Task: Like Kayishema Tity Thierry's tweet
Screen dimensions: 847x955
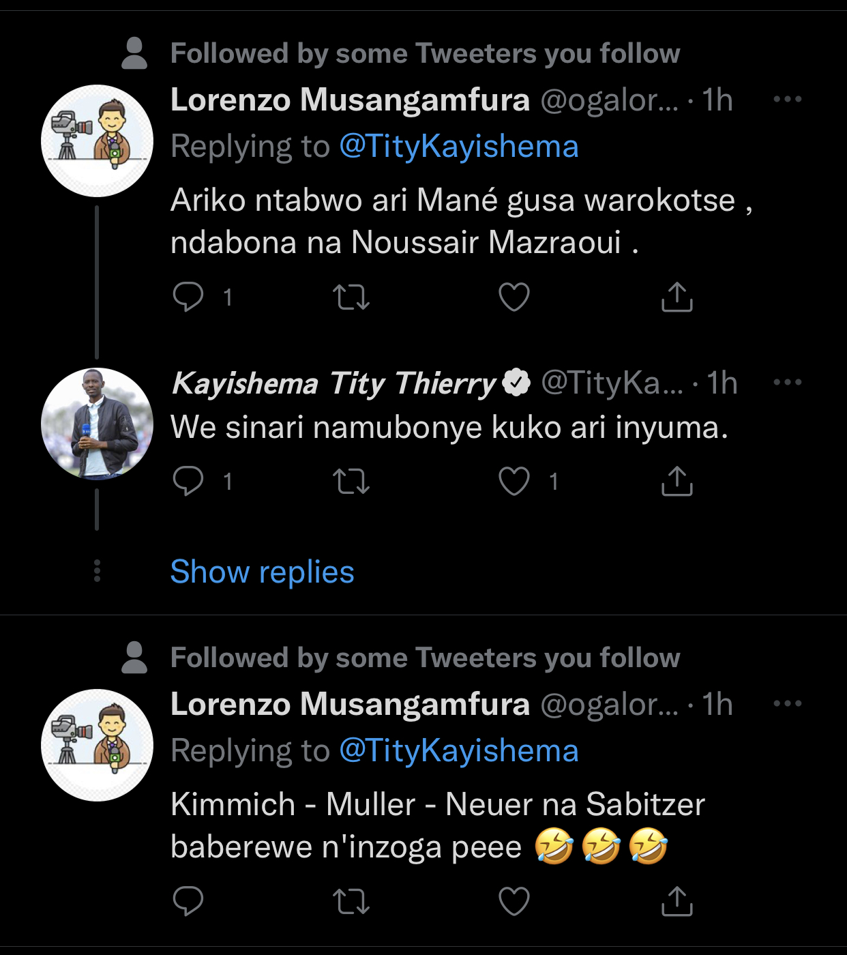Action: click(x=514, y=481)
